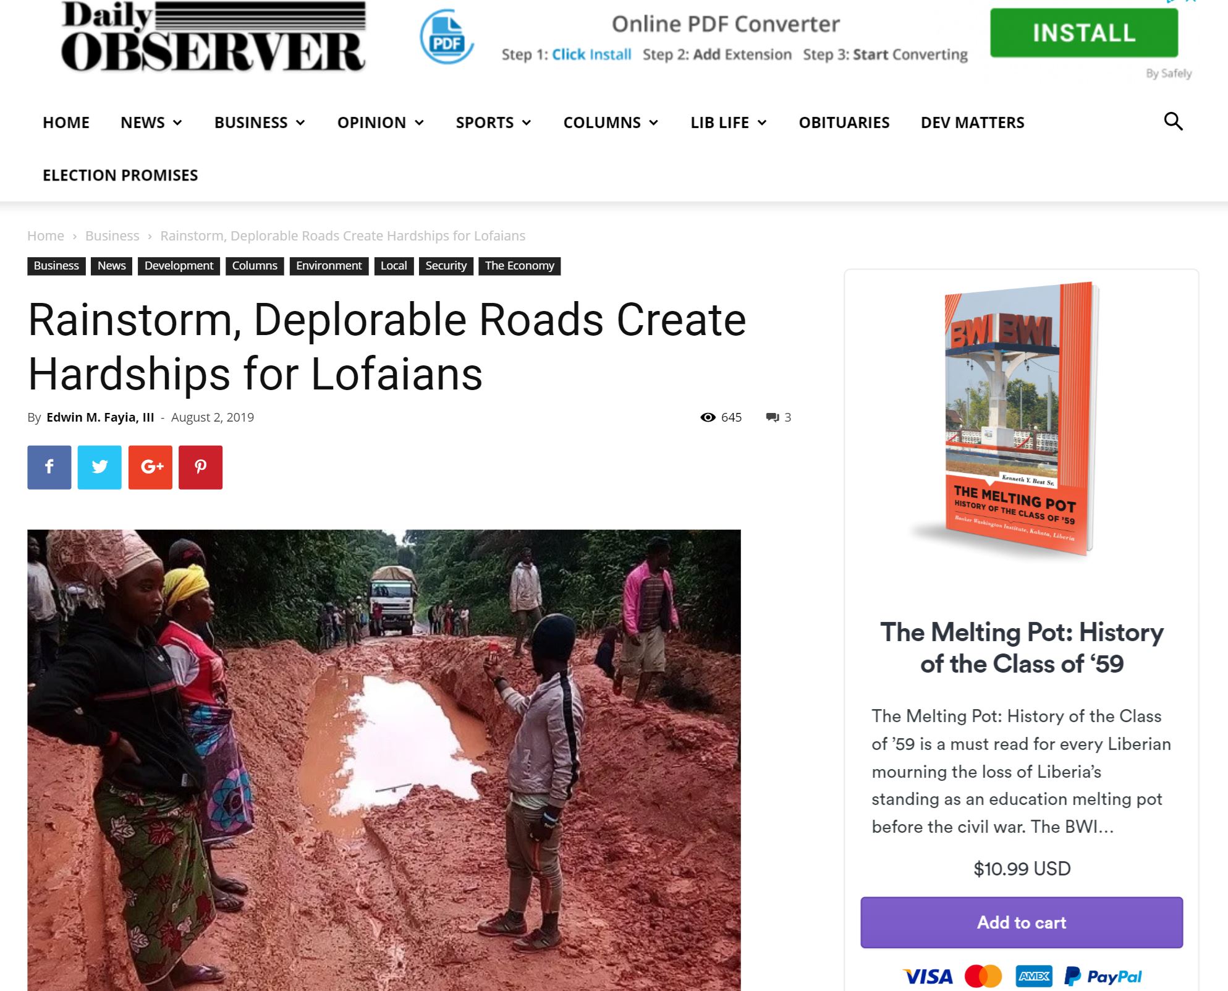This screenshot has height=991, width=1228.
Task: Open author Edwin M. Fayia, III link
Action: 100,417
